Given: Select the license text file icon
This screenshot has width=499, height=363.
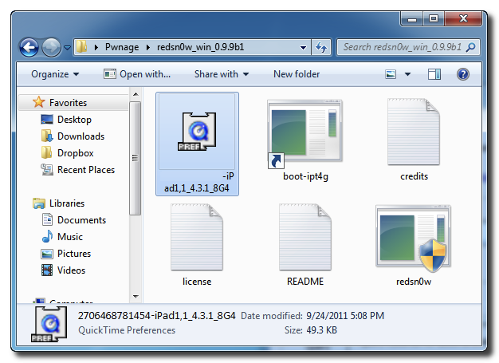Looking at the screenshot, I should click(x=197, y=237).
